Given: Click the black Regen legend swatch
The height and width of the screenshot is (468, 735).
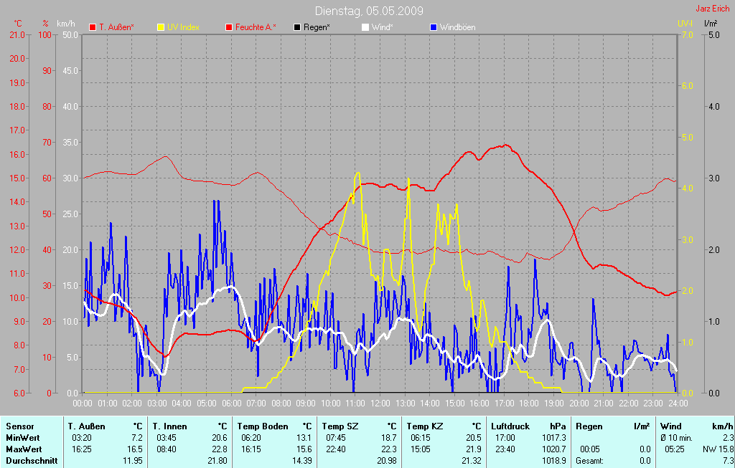Looking at the screenshot, I should coord(297,28).
